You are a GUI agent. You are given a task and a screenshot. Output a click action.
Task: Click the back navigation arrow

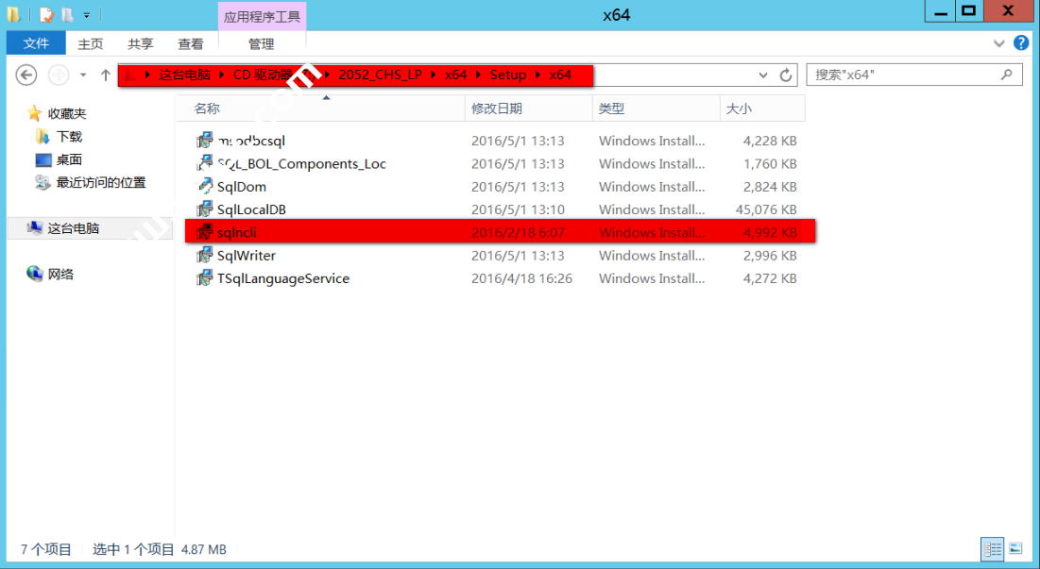coord(26,75)
